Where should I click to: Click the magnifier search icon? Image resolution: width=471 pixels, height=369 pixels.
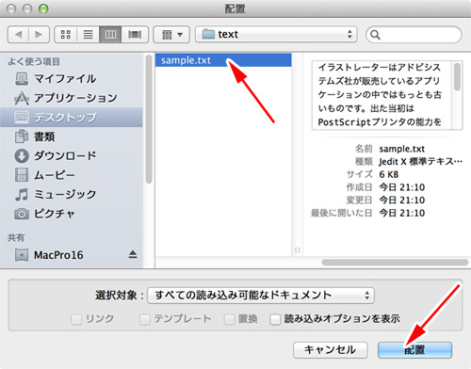375,35
